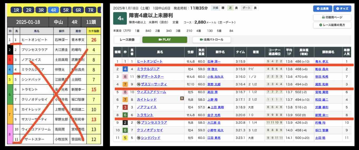The width and height of the screenshot is (359, 150).
Task: Switch to the 7R tab
Action: point(90,10)
